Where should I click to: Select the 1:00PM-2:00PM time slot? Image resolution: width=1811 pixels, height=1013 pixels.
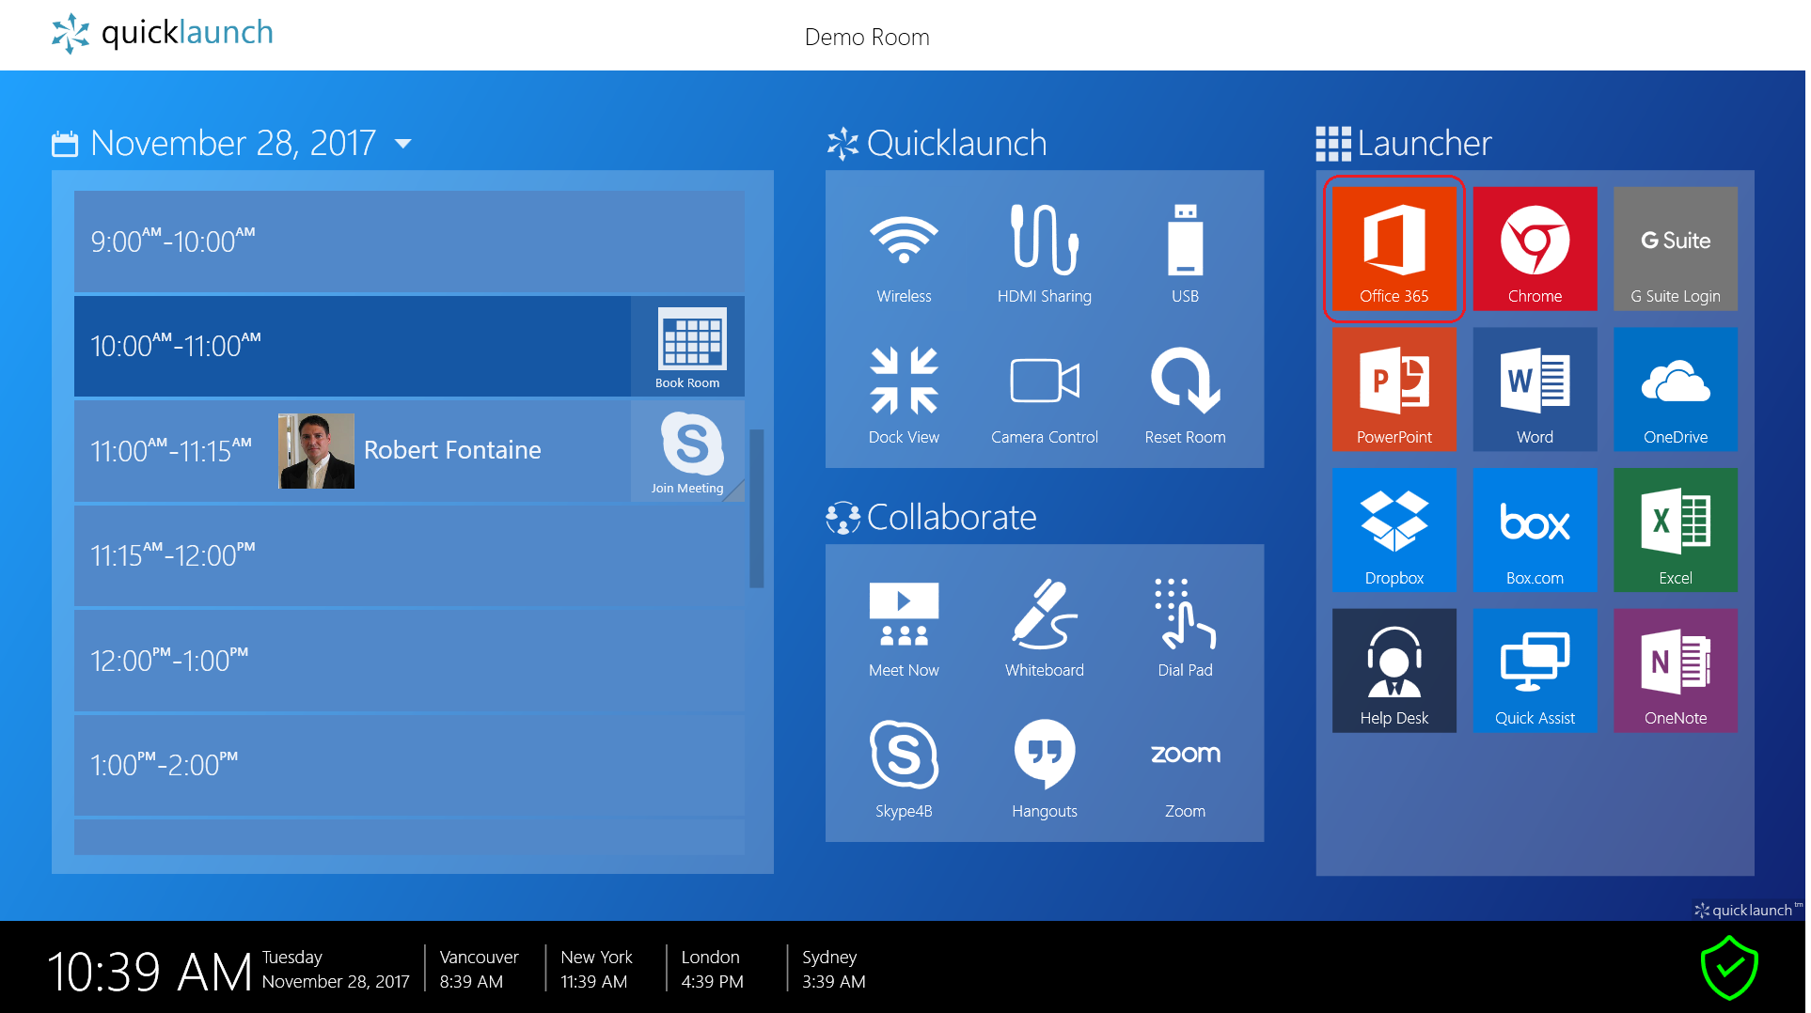tap(411, 767)
